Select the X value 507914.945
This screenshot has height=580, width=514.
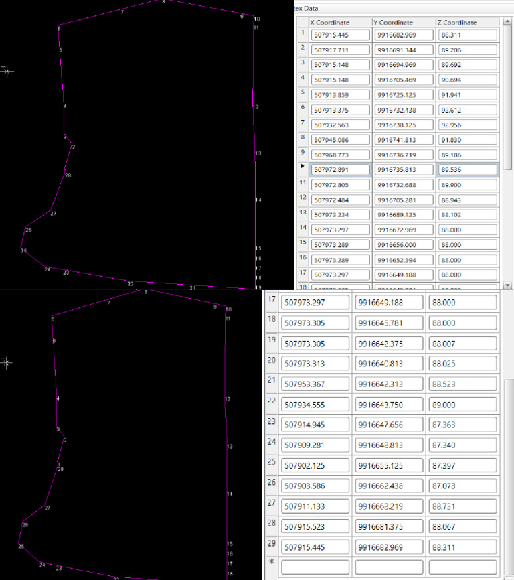tap(315, 425)
